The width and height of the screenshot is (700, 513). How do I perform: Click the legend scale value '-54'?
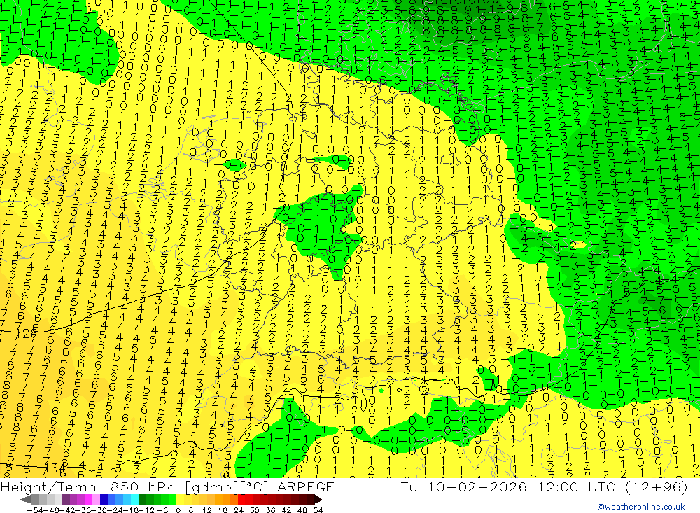[x=35, y=510]
